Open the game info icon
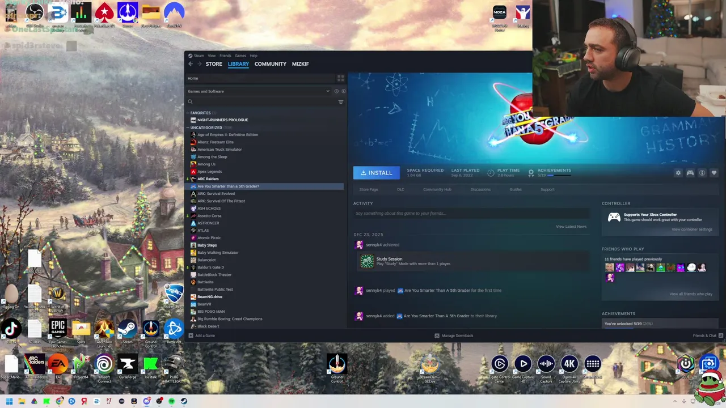 tap(702, 173)
